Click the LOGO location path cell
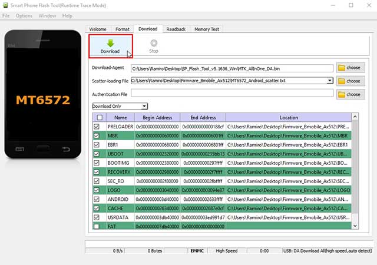 [289, 190]
